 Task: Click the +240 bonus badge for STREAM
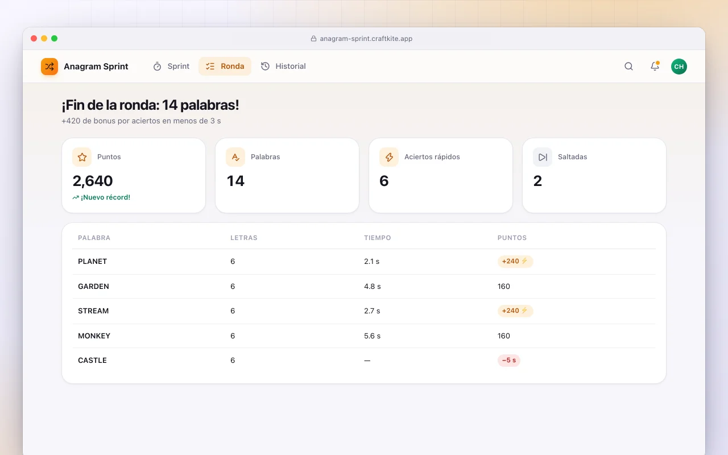[515, 311]
